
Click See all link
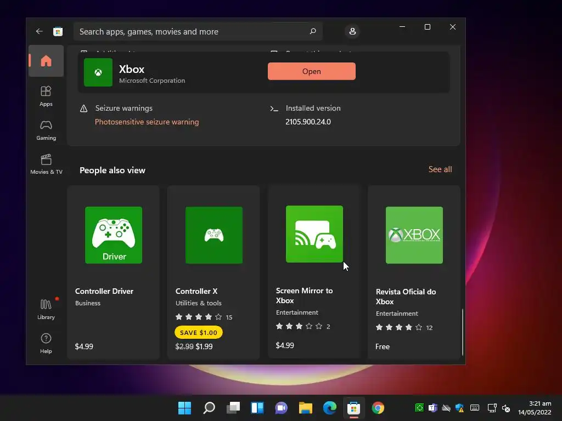[x=440, y=169]
